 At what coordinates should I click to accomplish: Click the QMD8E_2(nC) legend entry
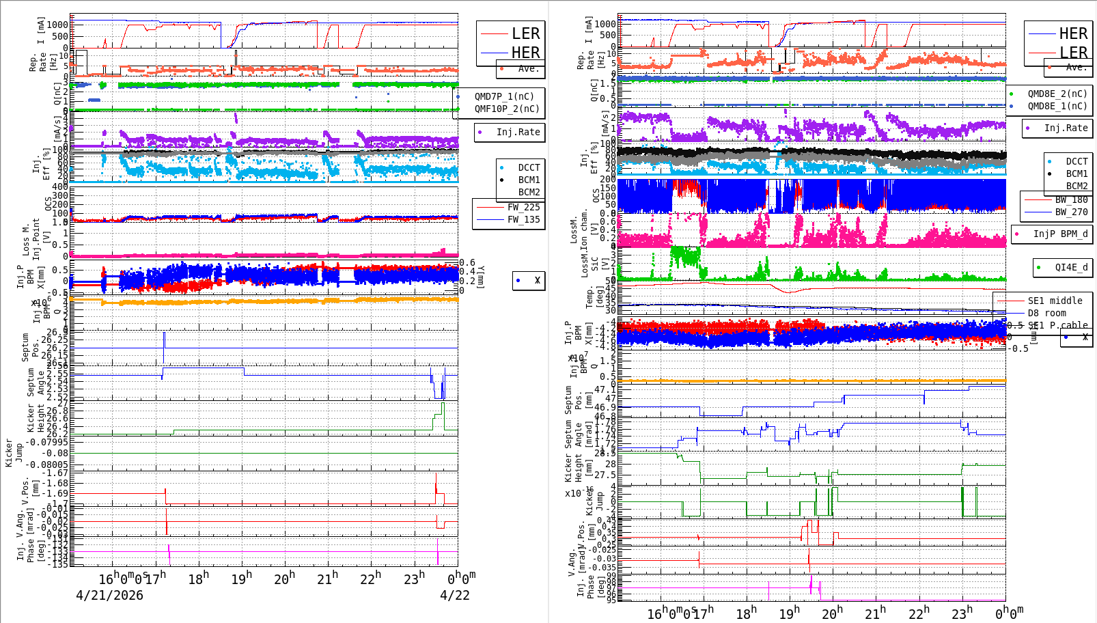[x=1057, y=94]
